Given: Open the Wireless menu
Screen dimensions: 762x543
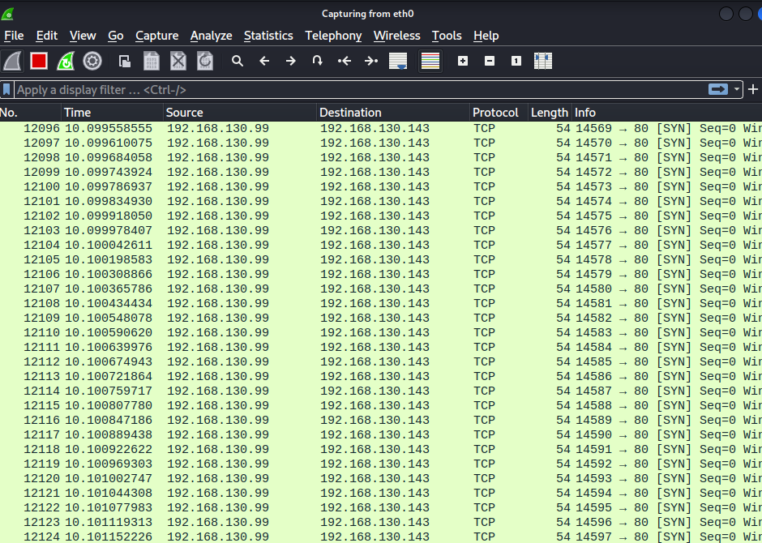Looking at the screenshot, I should [397, 36].
